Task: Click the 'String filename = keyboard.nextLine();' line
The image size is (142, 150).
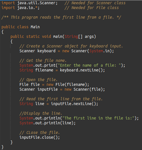Action: coord(62,70)
